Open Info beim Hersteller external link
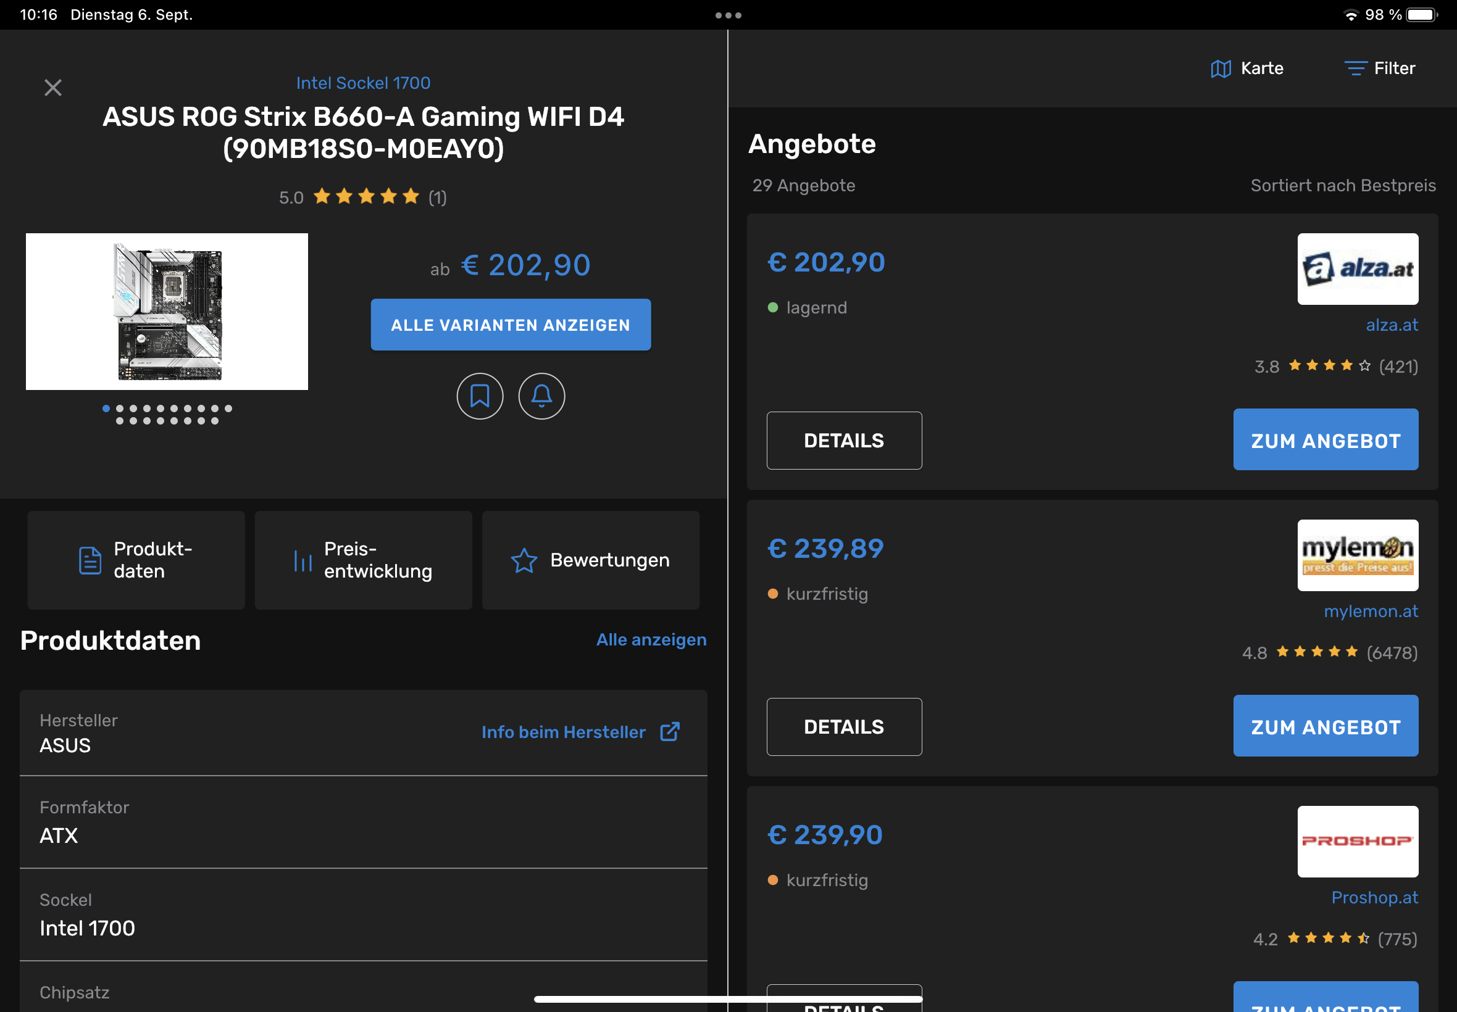This screenshot has height=1012, width=1457. 581,732
